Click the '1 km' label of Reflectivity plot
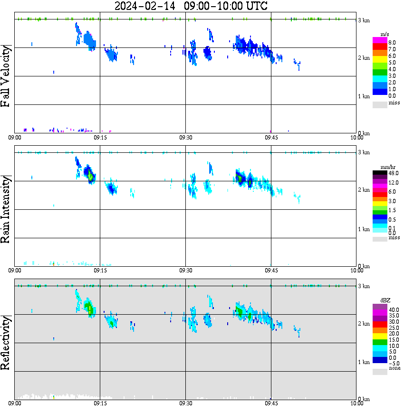The image size is (404, 412). coord(364,362)
